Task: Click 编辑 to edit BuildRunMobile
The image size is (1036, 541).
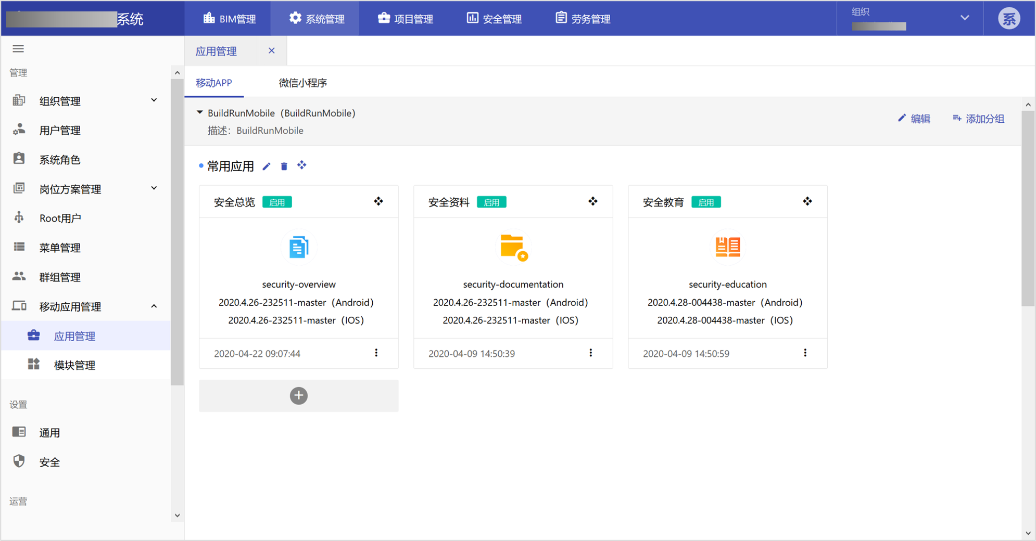Action: [914, 119]
